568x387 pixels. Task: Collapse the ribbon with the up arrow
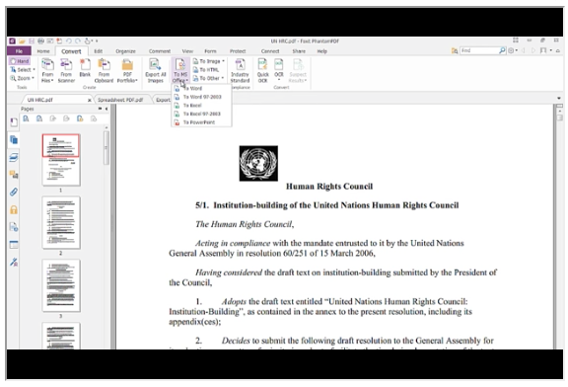click(558, 50)
